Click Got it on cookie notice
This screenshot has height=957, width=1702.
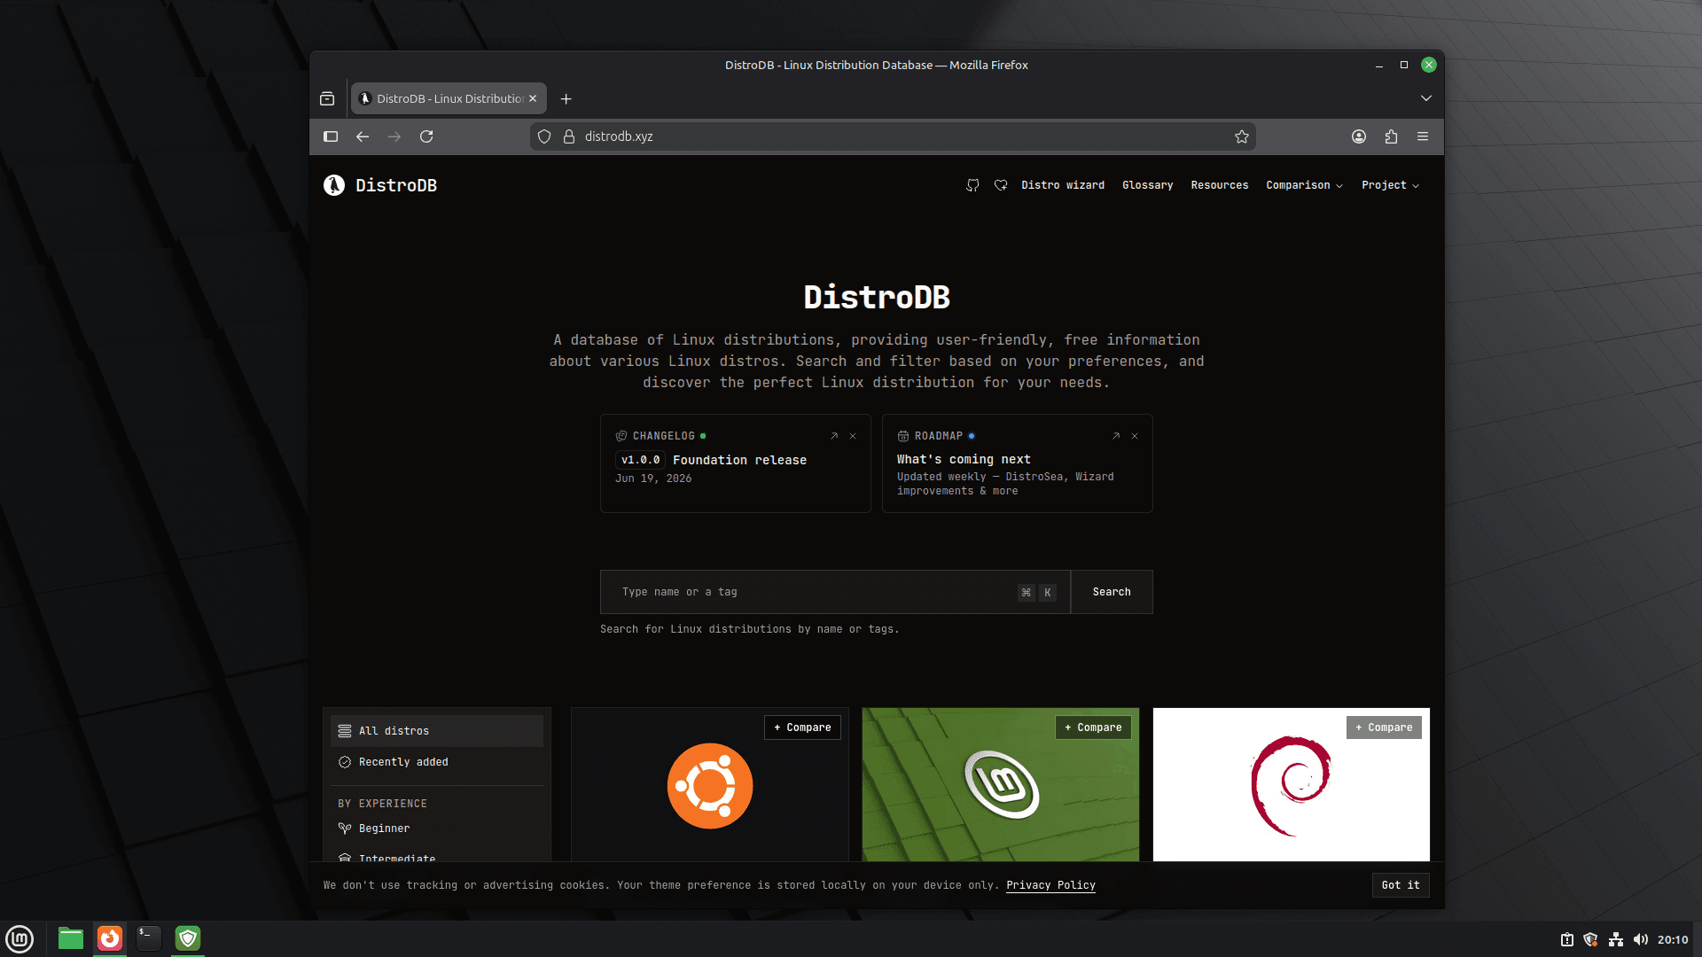1401,885
